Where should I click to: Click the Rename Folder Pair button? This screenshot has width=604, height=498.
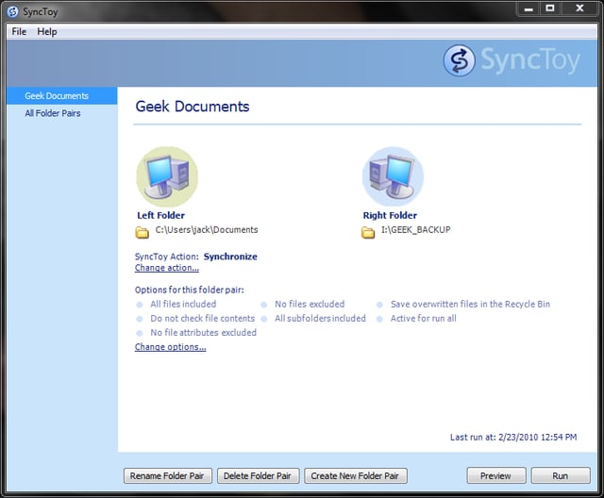[168, 475]
